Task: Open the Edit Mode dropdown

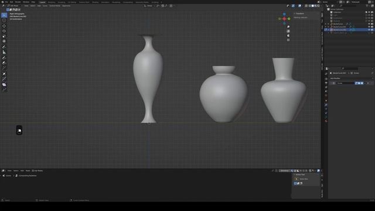Action: pos(14,6)
